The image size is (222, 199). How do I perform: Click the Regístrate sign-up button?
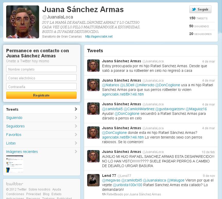(x=41, y=95)
